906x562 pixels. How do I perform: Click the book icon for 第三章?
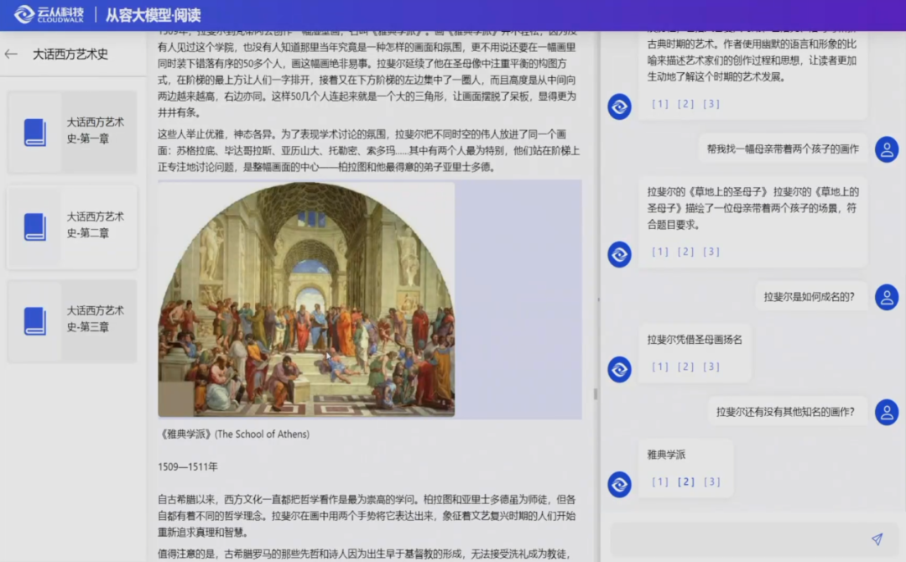35,321
